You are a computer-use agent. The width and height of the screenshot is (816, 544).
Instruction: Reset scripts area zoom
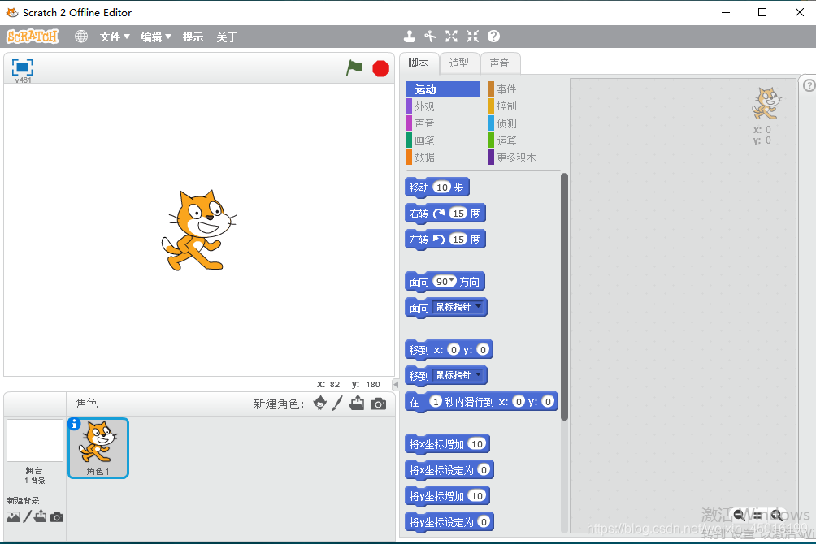757,516
